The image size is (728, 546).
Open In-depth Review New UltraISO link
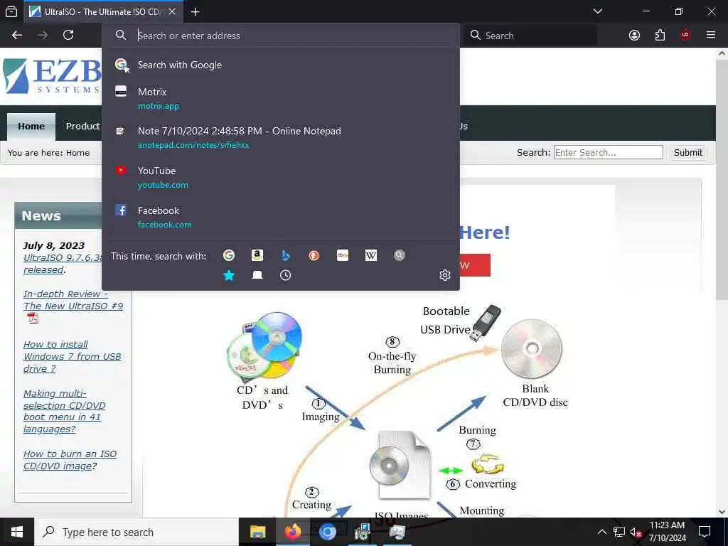click(x=73, y=300)
